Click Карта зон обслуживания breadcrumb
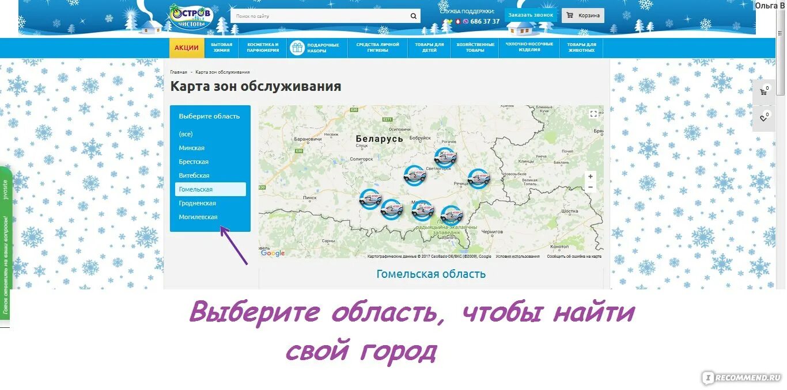This screenshot has width=787, height=390. [x=222, y=72]
